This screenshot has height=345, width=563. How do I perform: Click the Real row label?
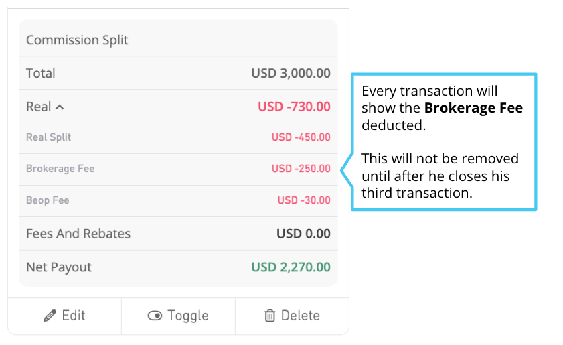pos(38,107)
